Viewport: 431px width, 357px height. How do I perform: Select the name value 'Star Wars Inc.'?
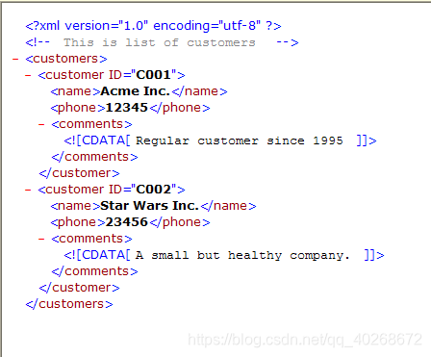point(149,206)
